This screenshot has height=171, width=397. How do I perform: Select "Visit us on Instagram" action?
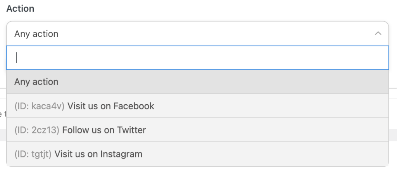click(x=98, y=154)
